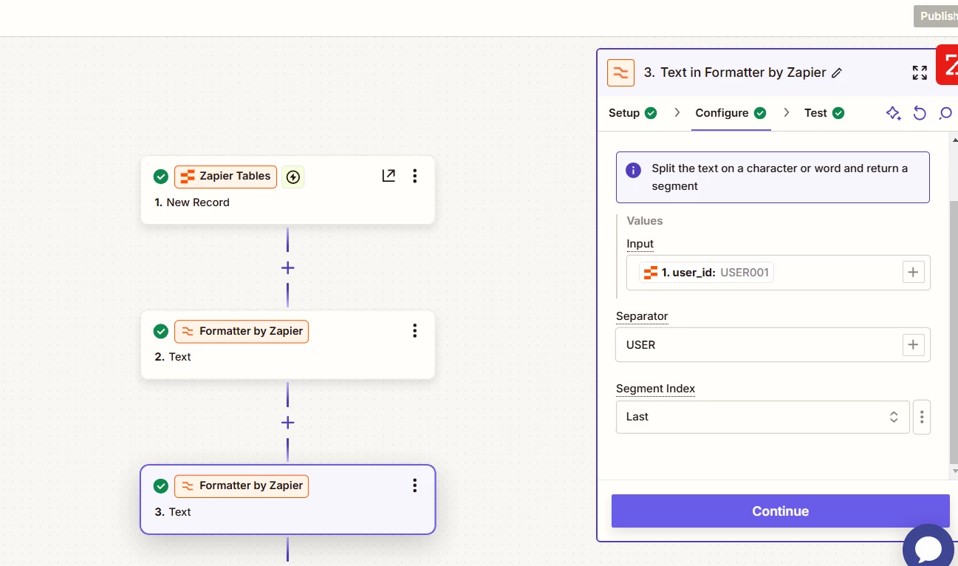This screenshot has width=958, height=566.
Task: Rename step using the pencil icon
Action: pyautogui.click(x=837, y=72)
